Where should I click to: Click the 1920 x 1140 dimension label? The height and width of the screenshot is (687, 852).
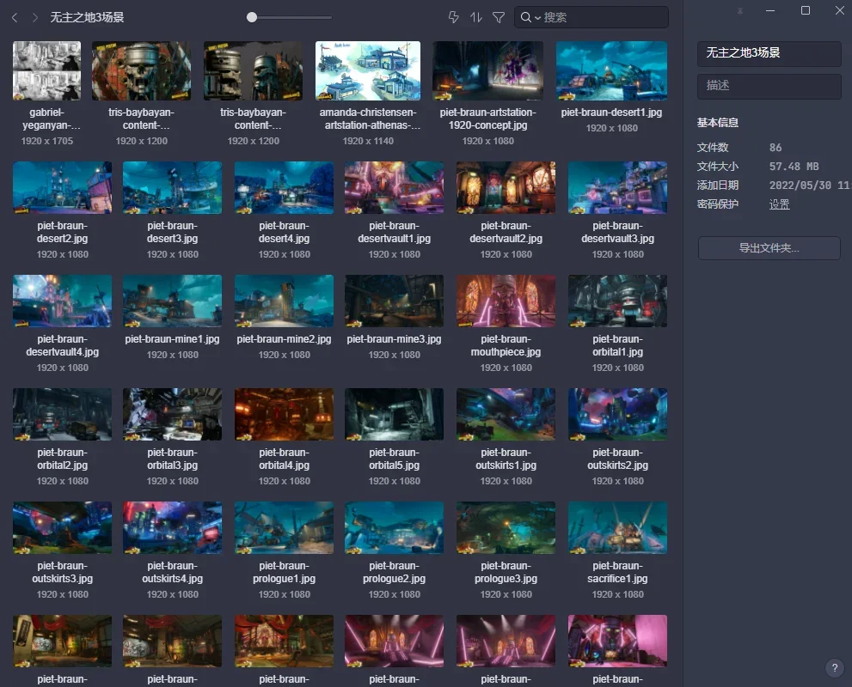(368, 141)
